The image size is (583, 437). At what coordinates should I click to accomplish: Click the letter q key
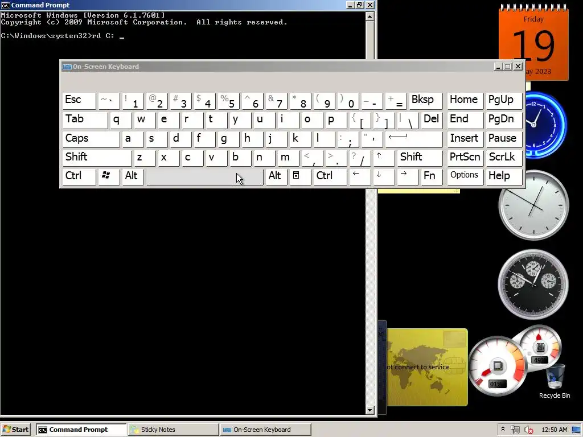(x=121, y=120)
